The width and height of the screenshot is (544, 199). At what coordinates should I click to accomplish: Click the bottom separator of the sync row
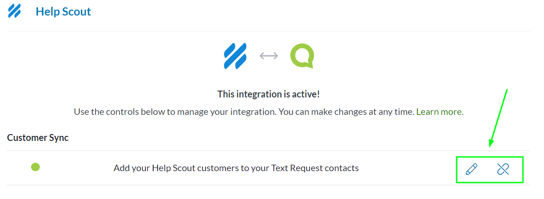click(229, 185)
